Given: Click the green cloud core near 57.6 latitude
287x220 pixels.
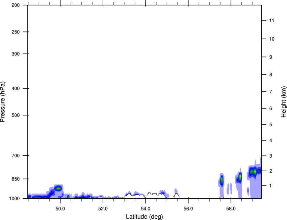Looking at the screenshot, I should click(x=221, y=180).
